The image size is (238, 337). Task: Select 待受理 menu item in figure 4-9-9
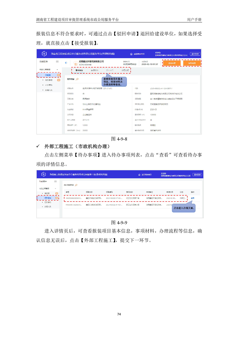pos(47,193)
